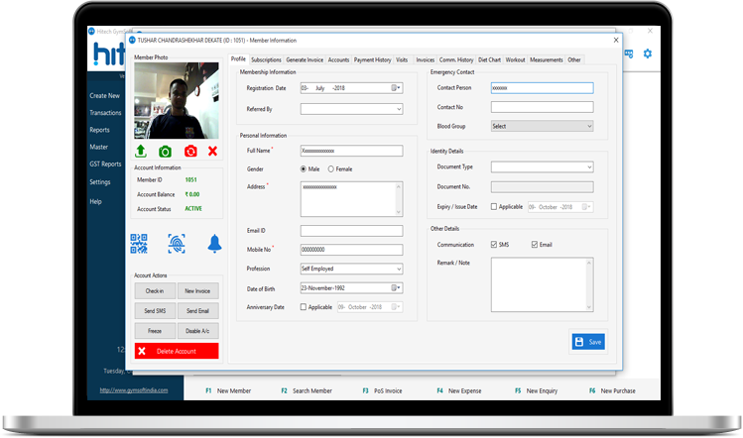Screen dimensions: 743x438
Task: Capture photo using green camera icon
Action: coord(165,152)
